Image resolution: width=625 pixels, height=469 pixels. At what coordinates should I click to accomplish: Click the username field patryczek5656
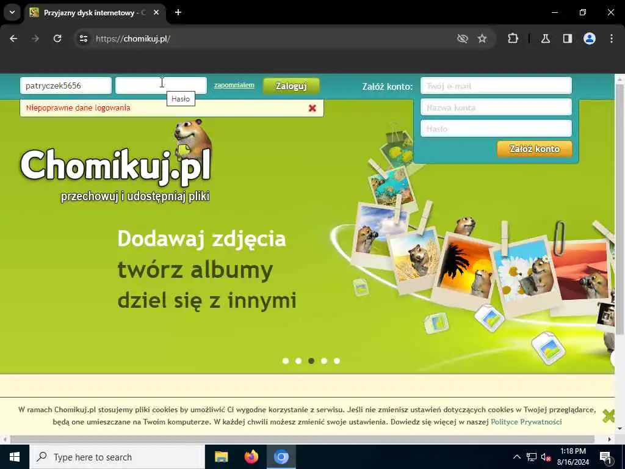[66, 85]
